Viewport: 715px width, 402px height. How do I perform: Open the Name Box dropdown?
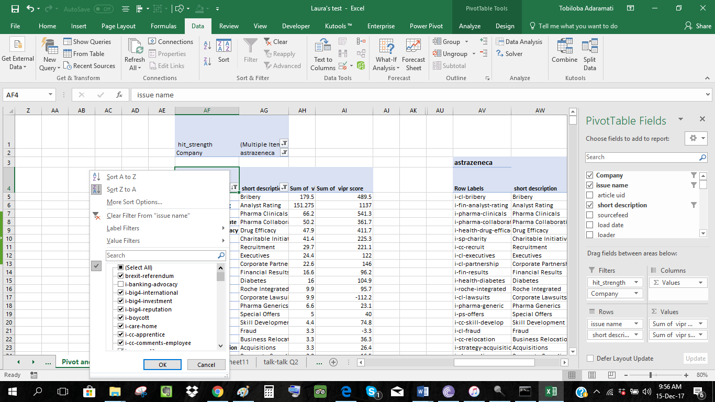point(51,95)
